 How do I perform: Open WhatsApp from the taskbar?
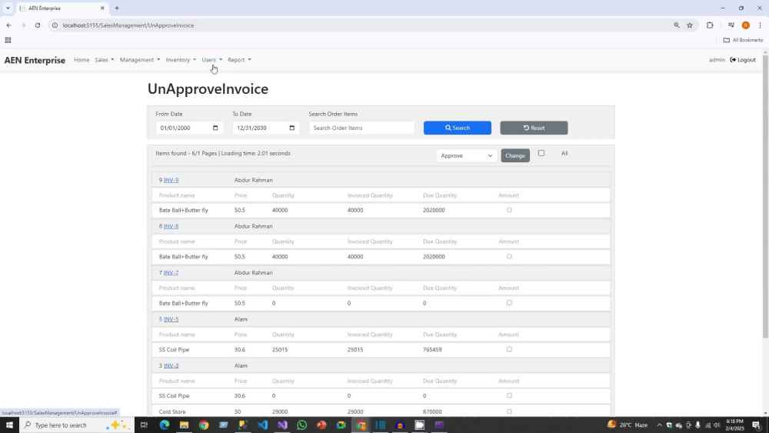tap(301, 425)
